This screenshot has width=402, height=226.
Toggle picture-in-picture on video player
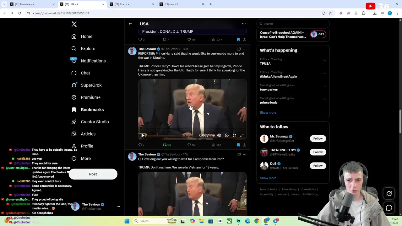point(234,136)
